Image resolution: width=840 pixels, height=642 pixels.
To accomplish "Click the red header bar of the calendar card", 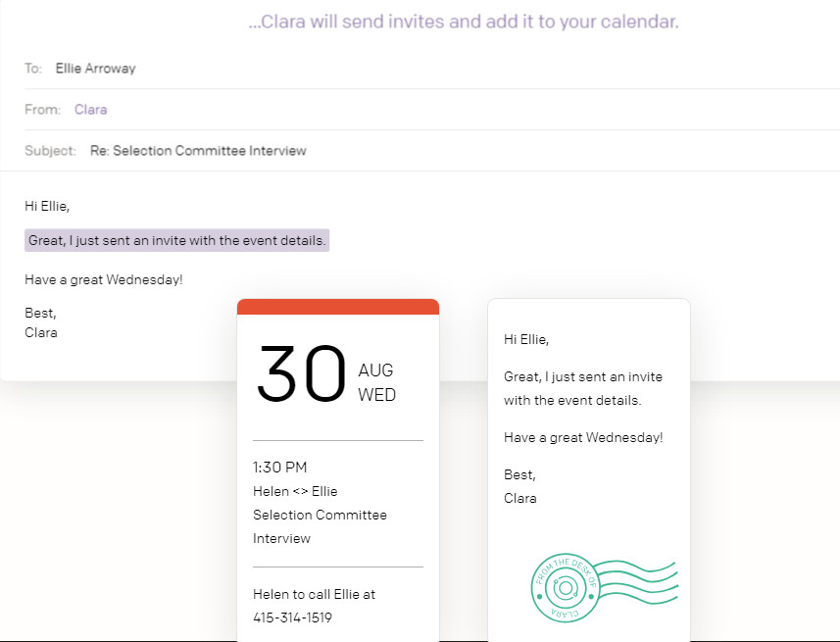I will pyautogui.click(x=337, y=306).
